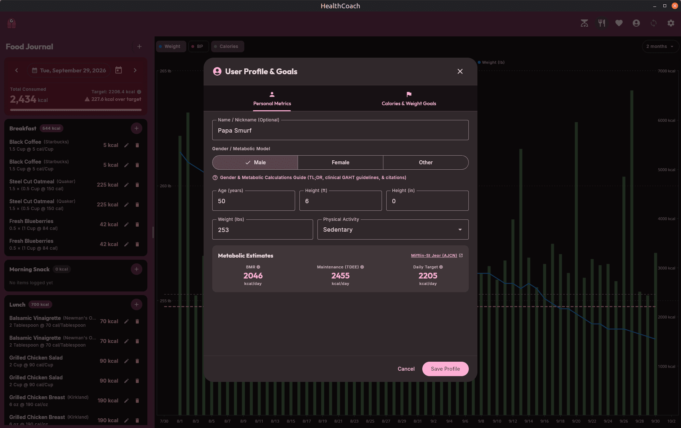Click the Maintenance (TDEE) info icon
Screen dimensions: 681x428
coord(362,267)
